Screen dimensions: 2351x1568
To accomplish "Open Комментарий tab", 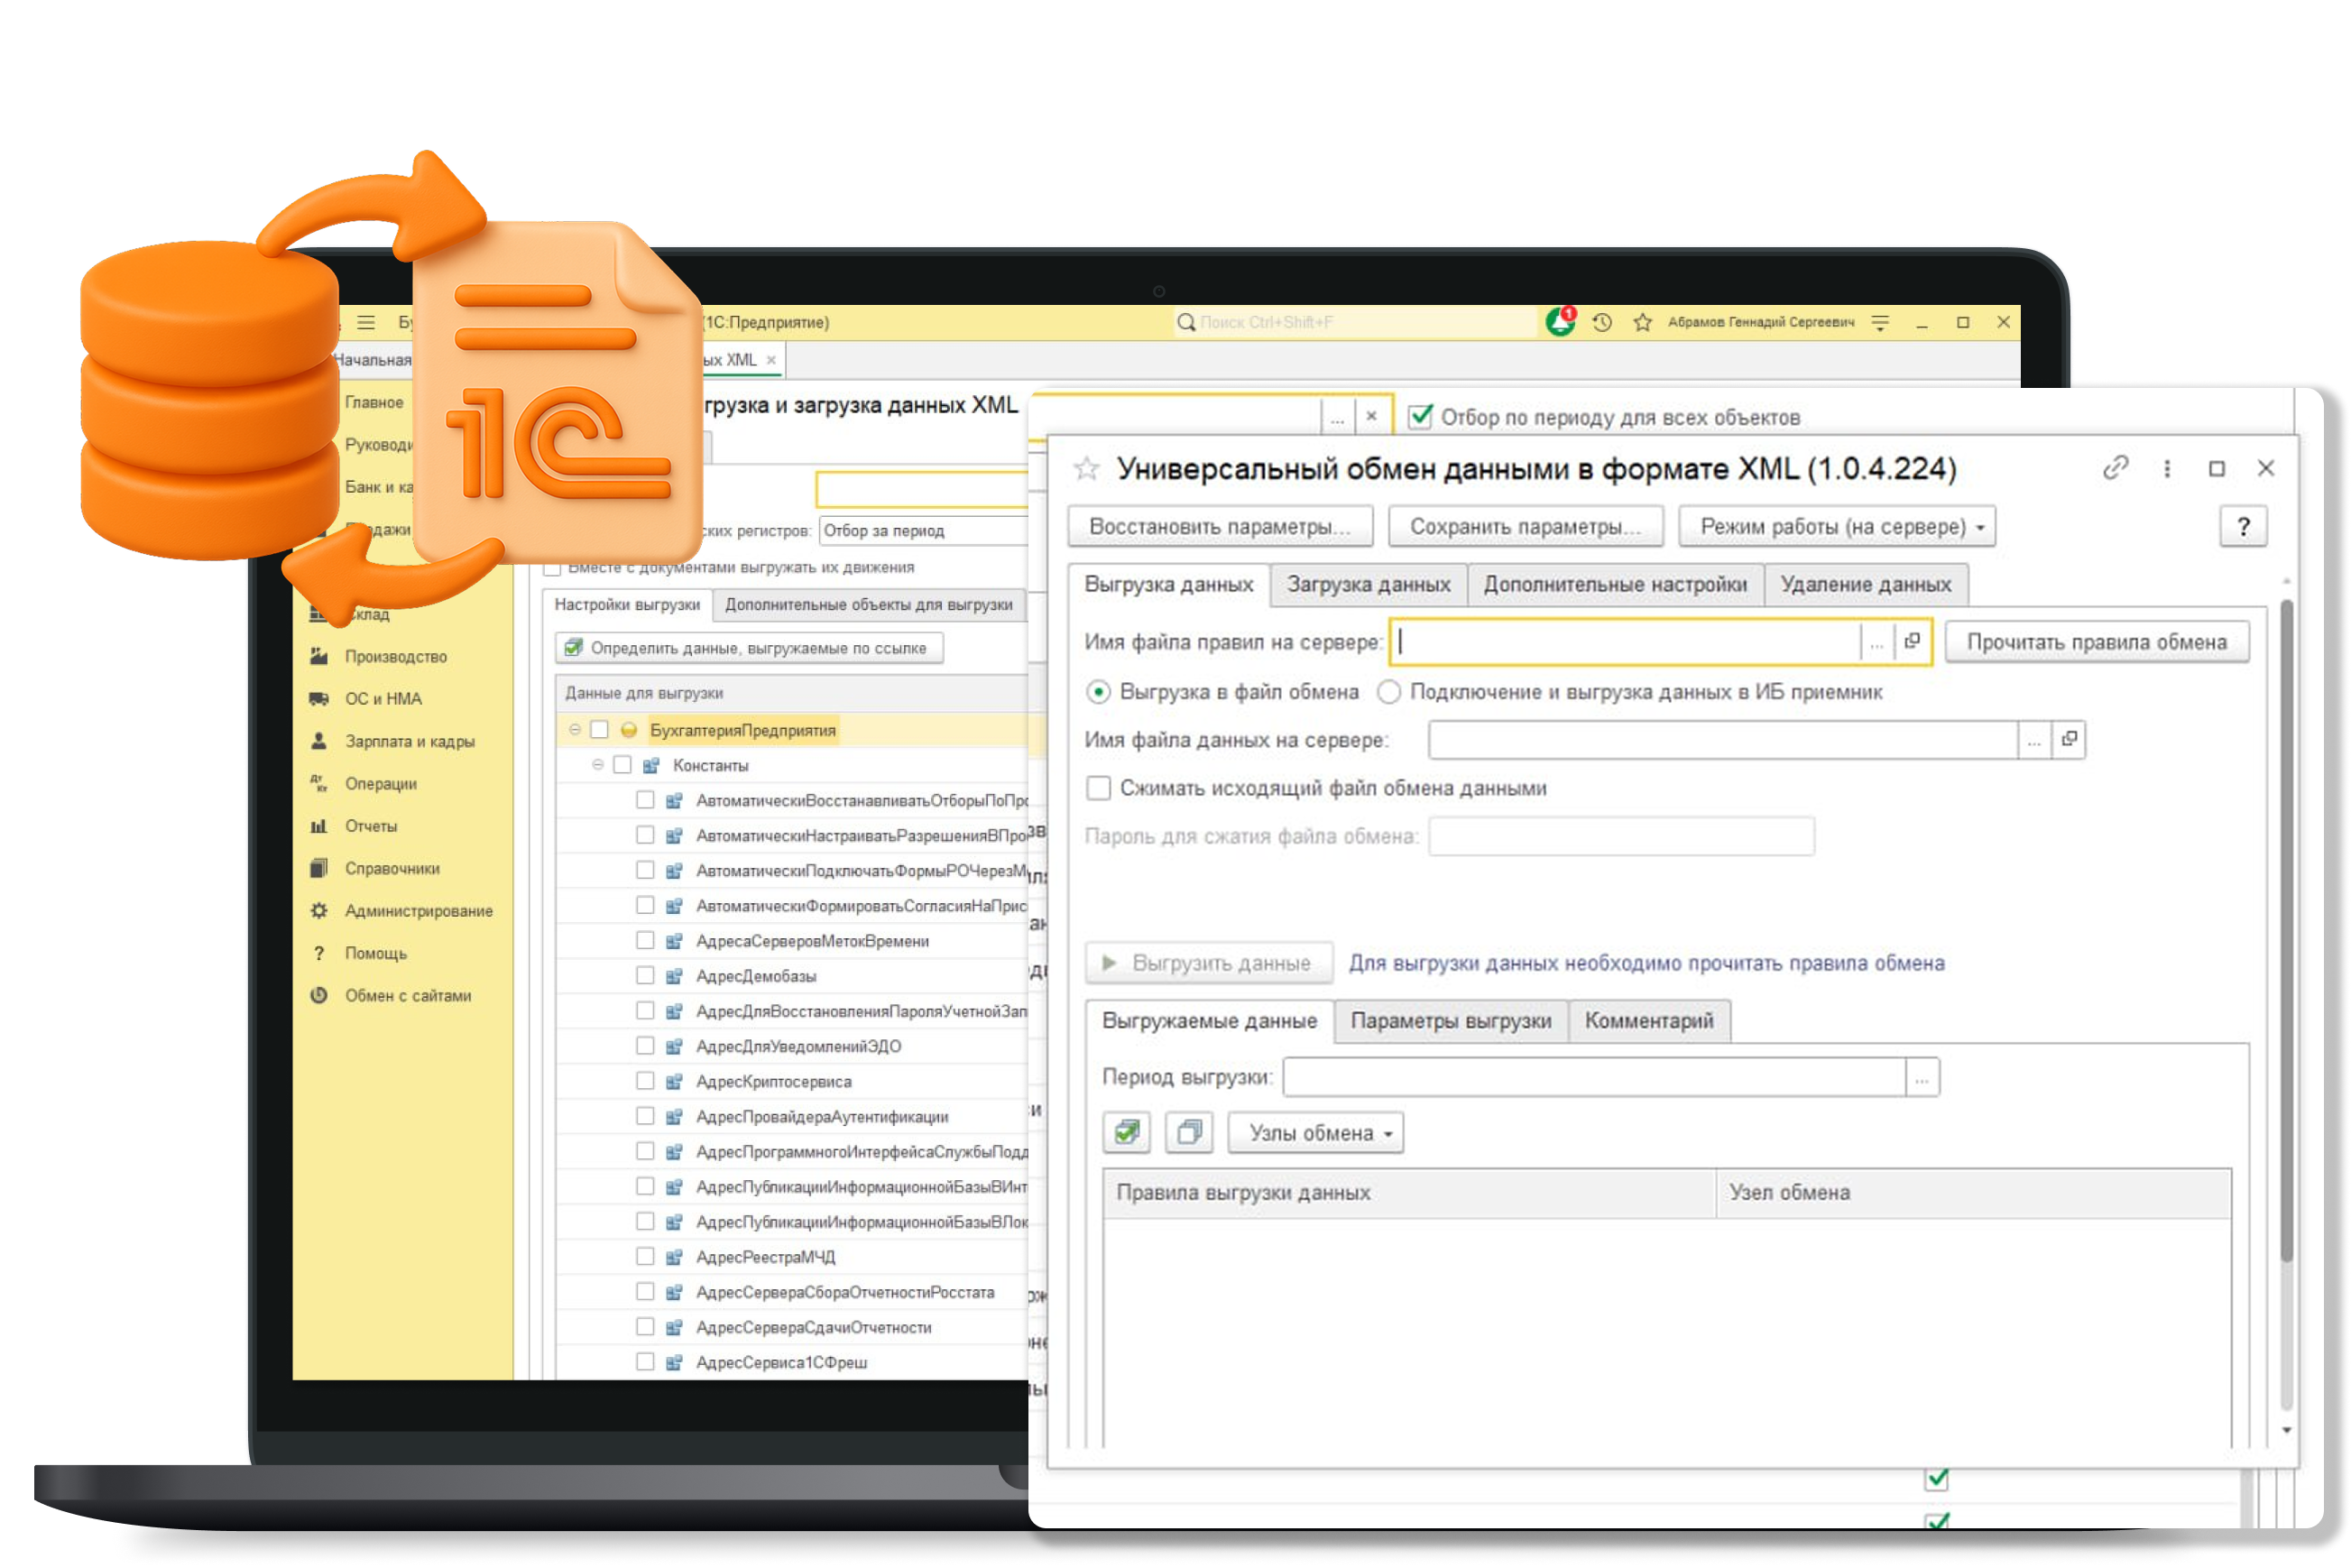I will tap(1649, 1021).
